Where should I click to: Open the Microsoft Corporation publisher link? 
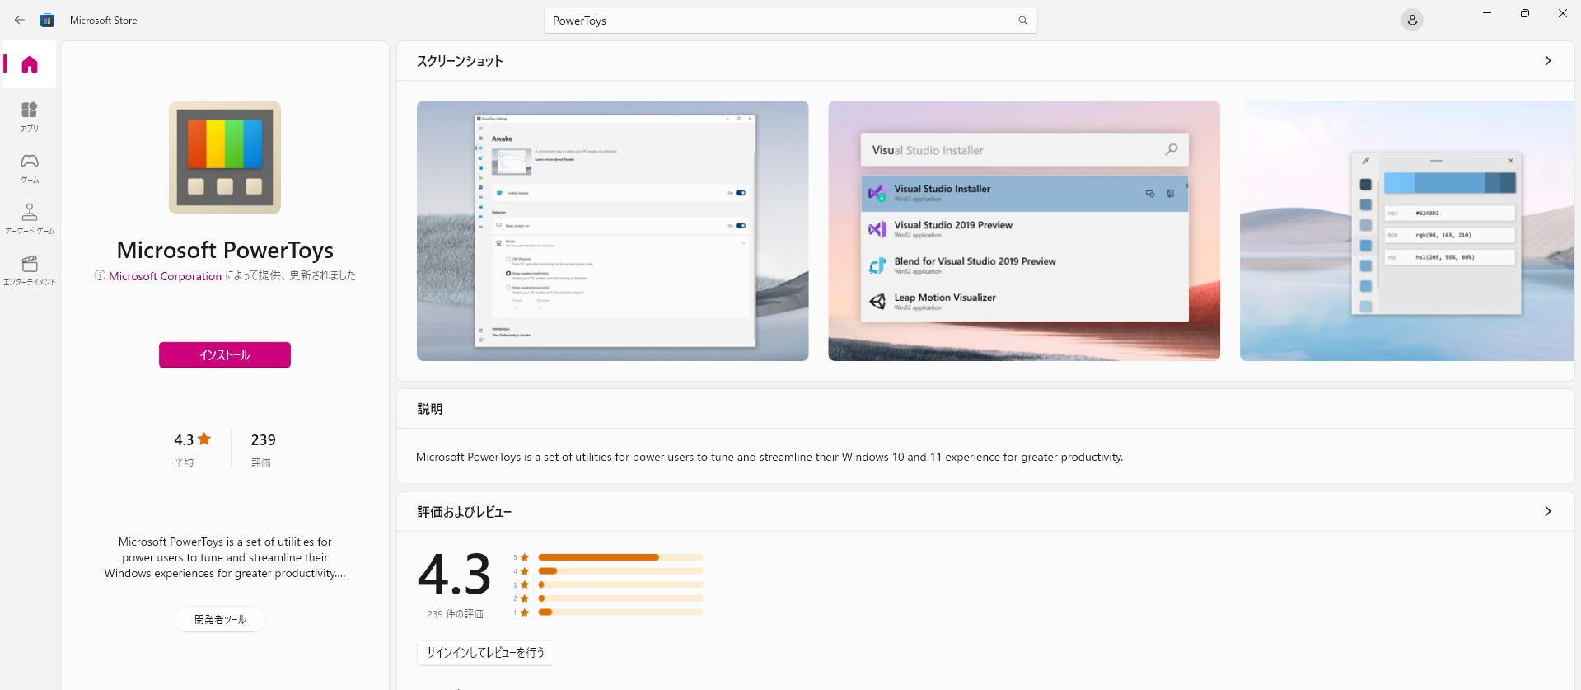point(165,276)
